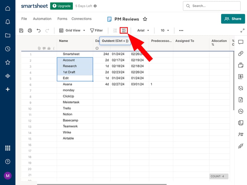Click the vertical scrollbar on the grid
The height and width of the screenshot is (185, 247).
click(x=234, y=80)
